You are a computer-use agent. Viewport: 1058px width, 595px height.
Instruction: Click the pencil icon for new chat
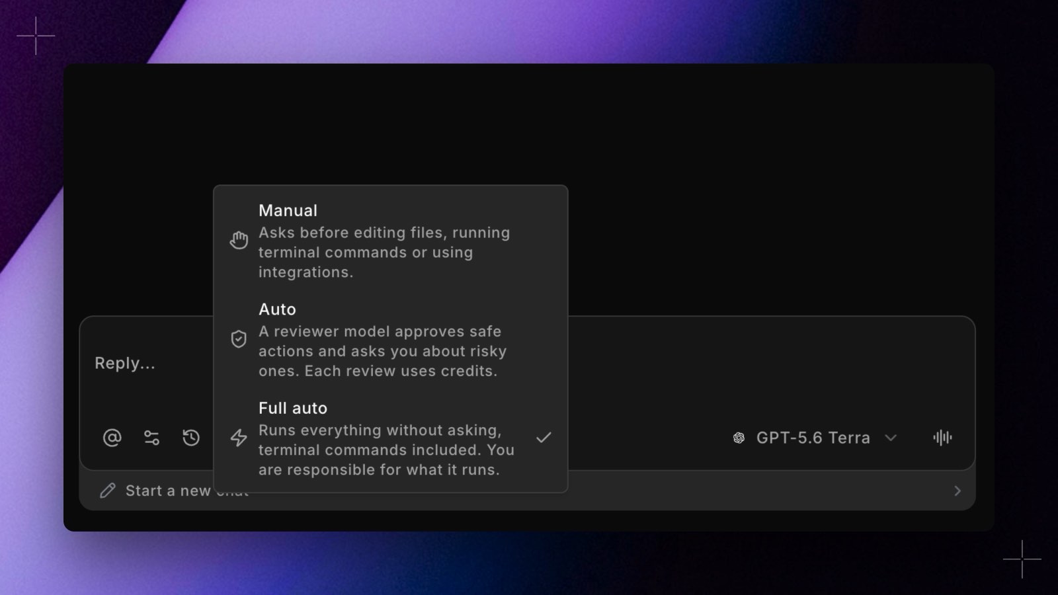point(108,491)
